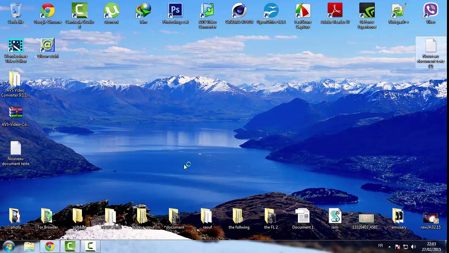Select the ram script file
Viewport: 449px width, 253px height.
click(335, 219)
